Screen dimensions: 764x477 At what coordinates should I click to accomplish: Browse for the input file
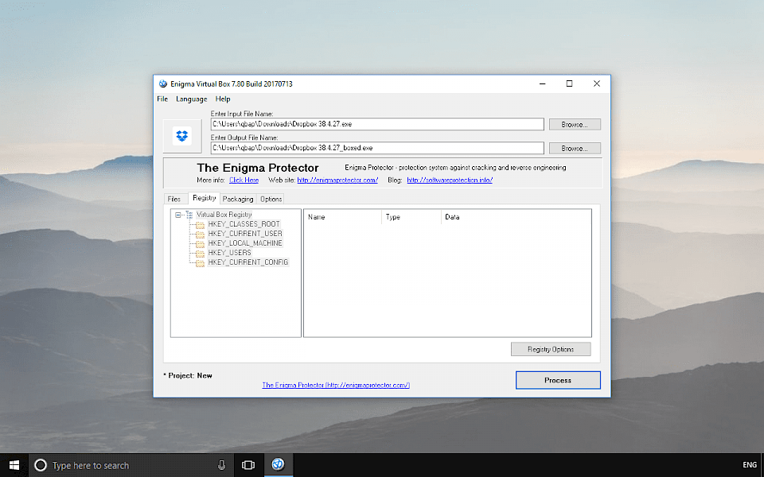tap(575, 125)
